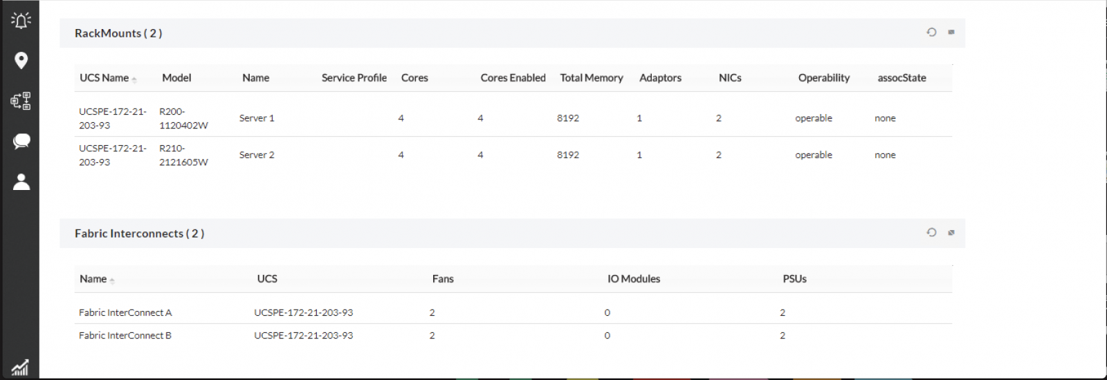Open the chat bubbles sidebar icon
The width and height of the screenshot is (1107, 380).
[21, 142]
